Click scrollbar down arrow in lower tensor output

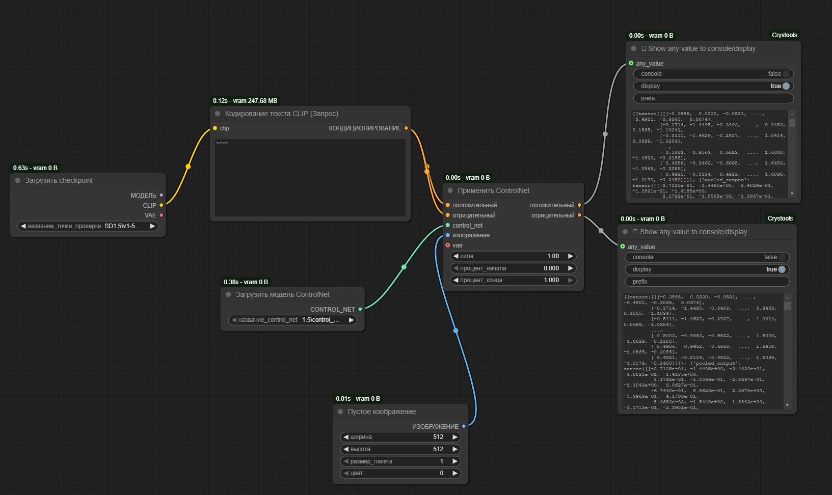[787, 405]
